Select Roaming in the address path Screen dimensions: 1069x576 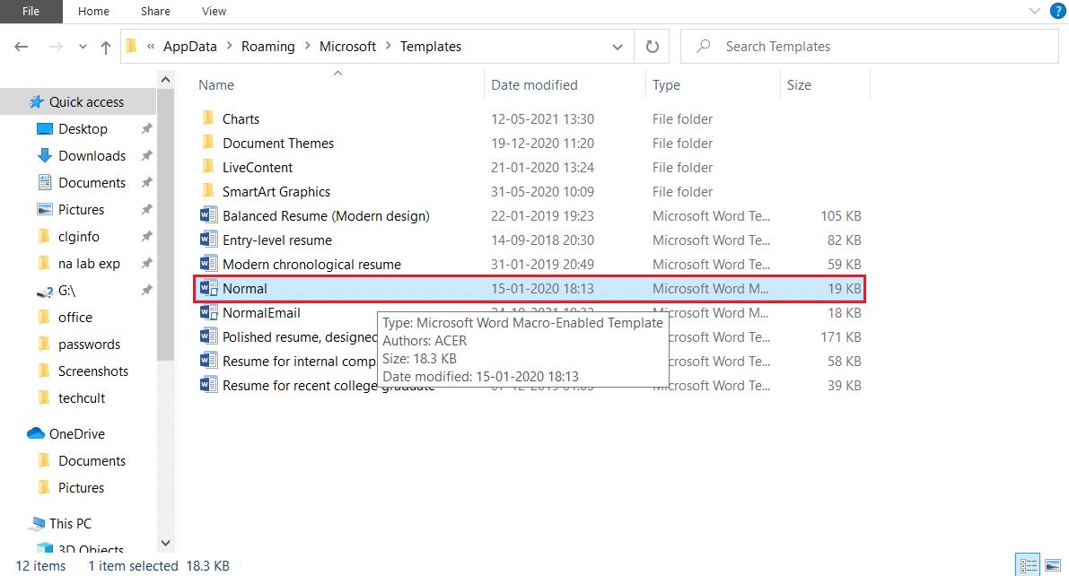(x=268, y=47)
